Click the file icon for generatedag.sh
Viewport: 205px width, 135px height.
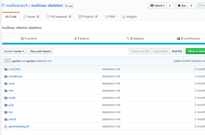6,126
